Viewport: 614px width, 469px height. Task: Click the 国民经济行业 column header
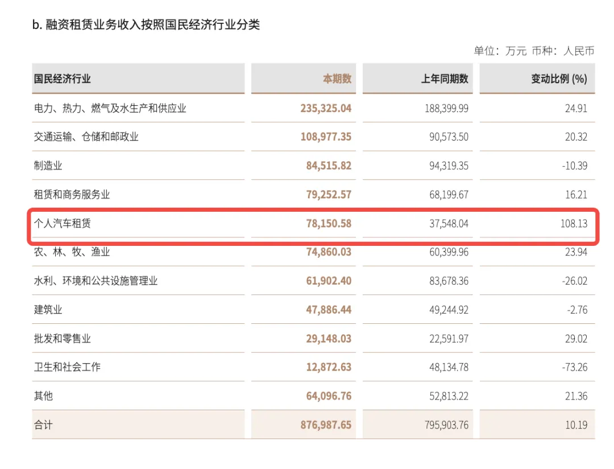pos(63,79)
